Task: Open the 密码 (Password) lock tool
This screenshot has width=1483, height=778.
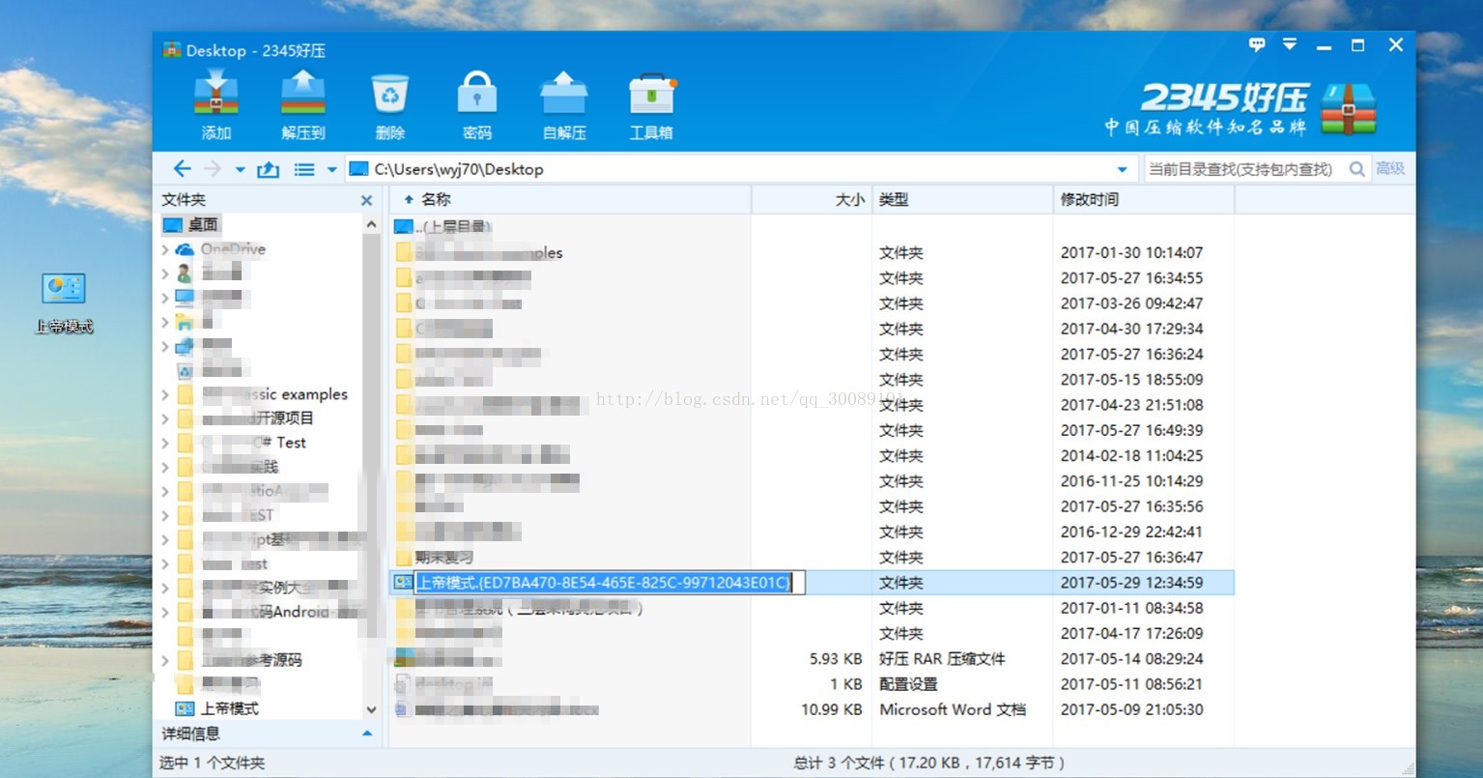Action: (477, 95)
